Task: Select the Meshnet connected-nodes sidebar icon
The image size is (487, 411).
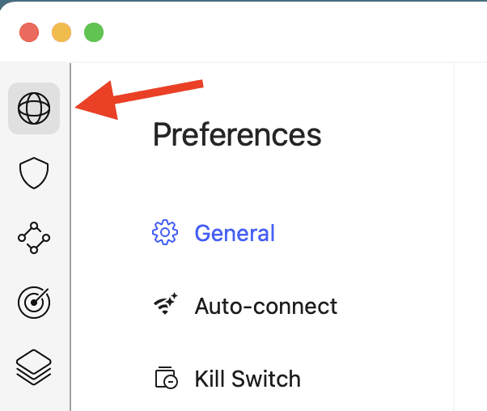Action: [x=34, y=238]
